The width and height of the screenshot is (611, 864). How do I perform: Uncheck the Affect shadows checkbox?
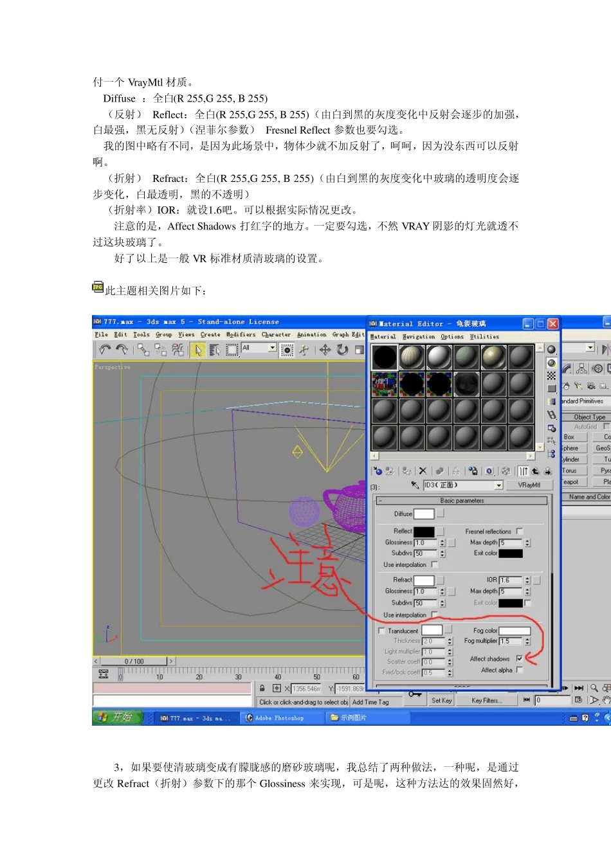tap(519, 659)
